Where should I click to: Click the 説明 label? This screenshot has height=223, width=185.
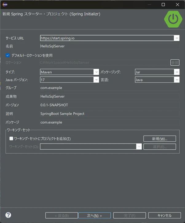coord(9,114)
